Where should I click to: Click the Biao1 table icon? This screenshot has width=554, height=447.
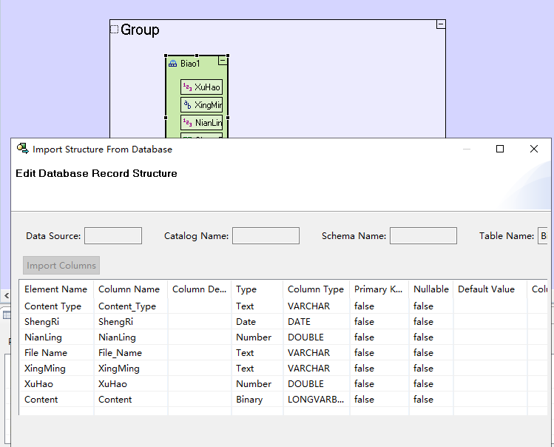[172, 64]
